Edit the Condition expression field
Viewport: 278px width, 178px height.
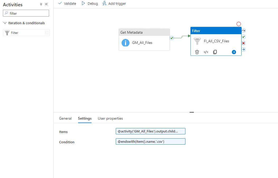click(x=150, y=141)
